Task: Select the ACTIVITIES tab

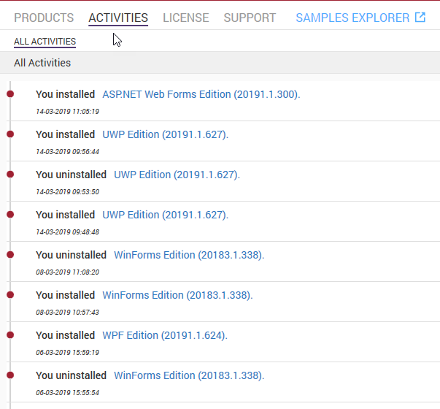Action: pyautogui.click(x=118, y=18)
